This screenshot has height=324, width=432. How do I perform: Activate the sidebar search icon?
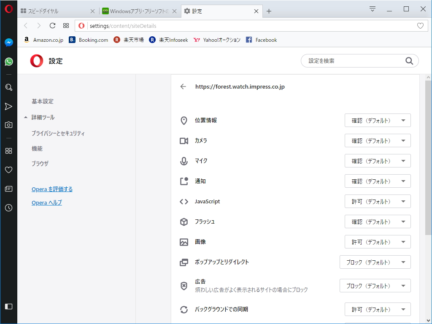(x=8, y=87)
